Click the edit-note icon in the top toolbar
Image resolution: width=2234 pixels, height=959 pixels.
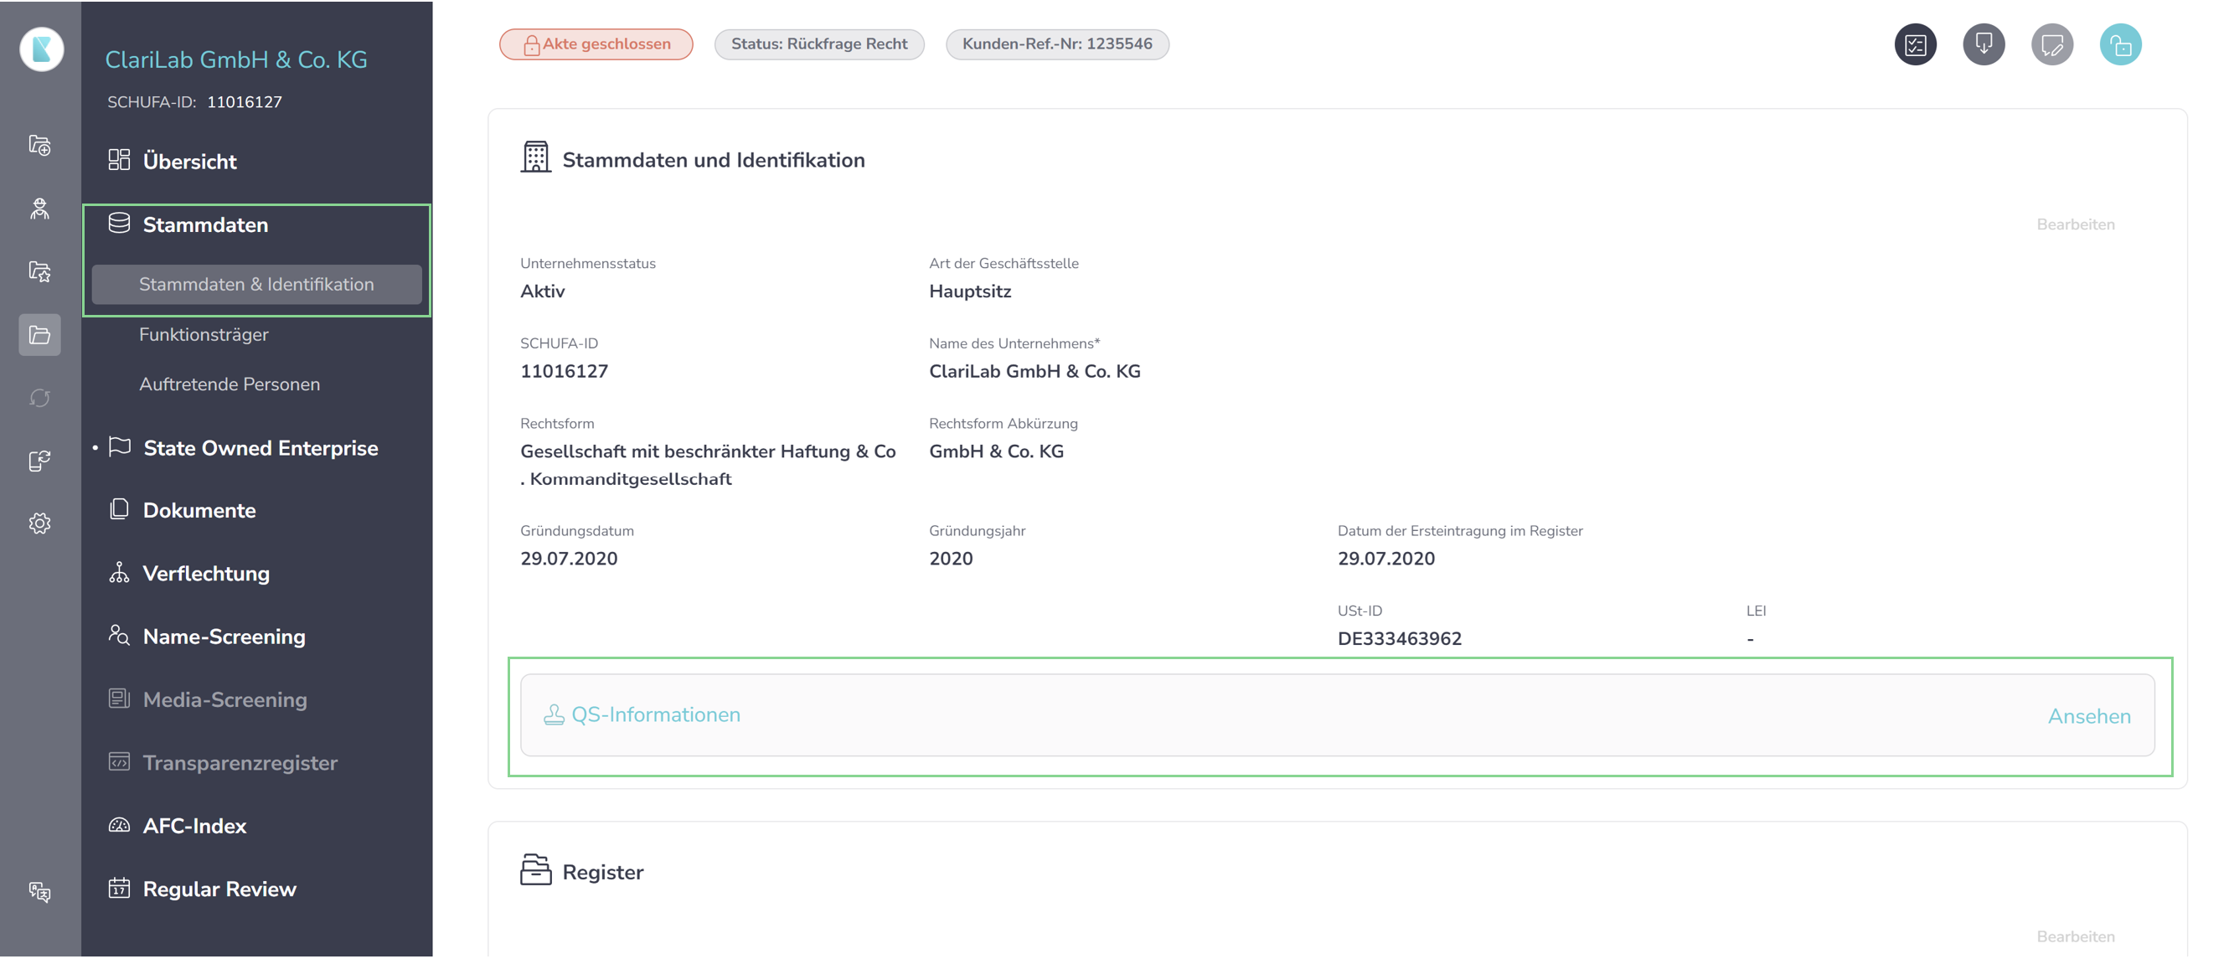tap(2052, 44)
